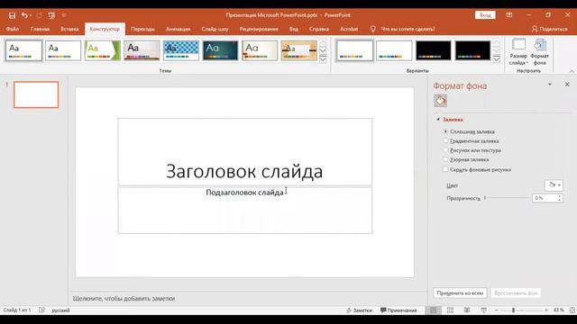Select Рисунок или текстура radio option
577x324 pixels.
(445, 150)
